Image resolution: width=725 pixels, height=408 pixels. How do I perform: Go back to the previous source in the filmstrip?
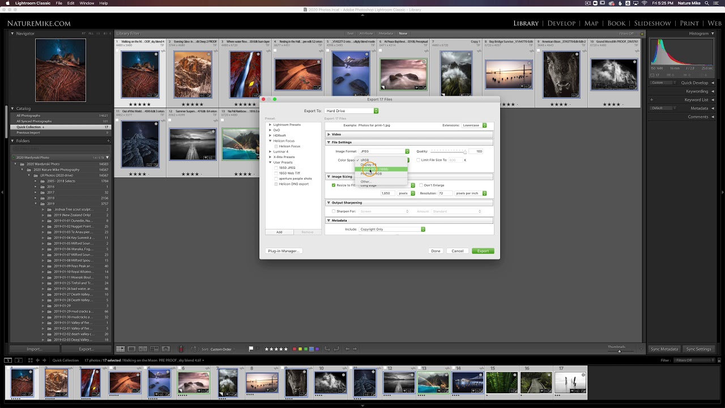(x=38, y=360)
